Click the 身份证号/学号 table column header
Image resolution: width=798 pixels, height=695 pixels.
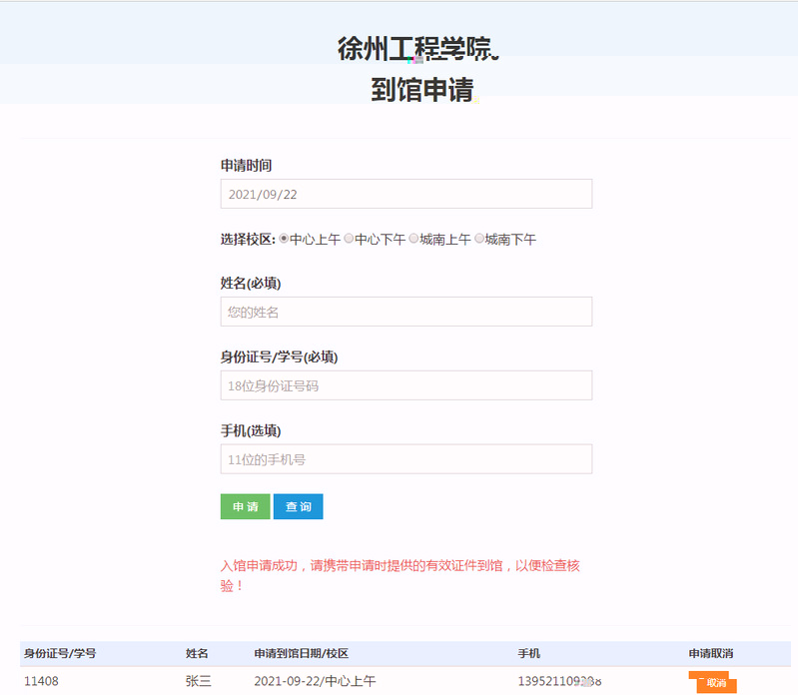(60, 653)
